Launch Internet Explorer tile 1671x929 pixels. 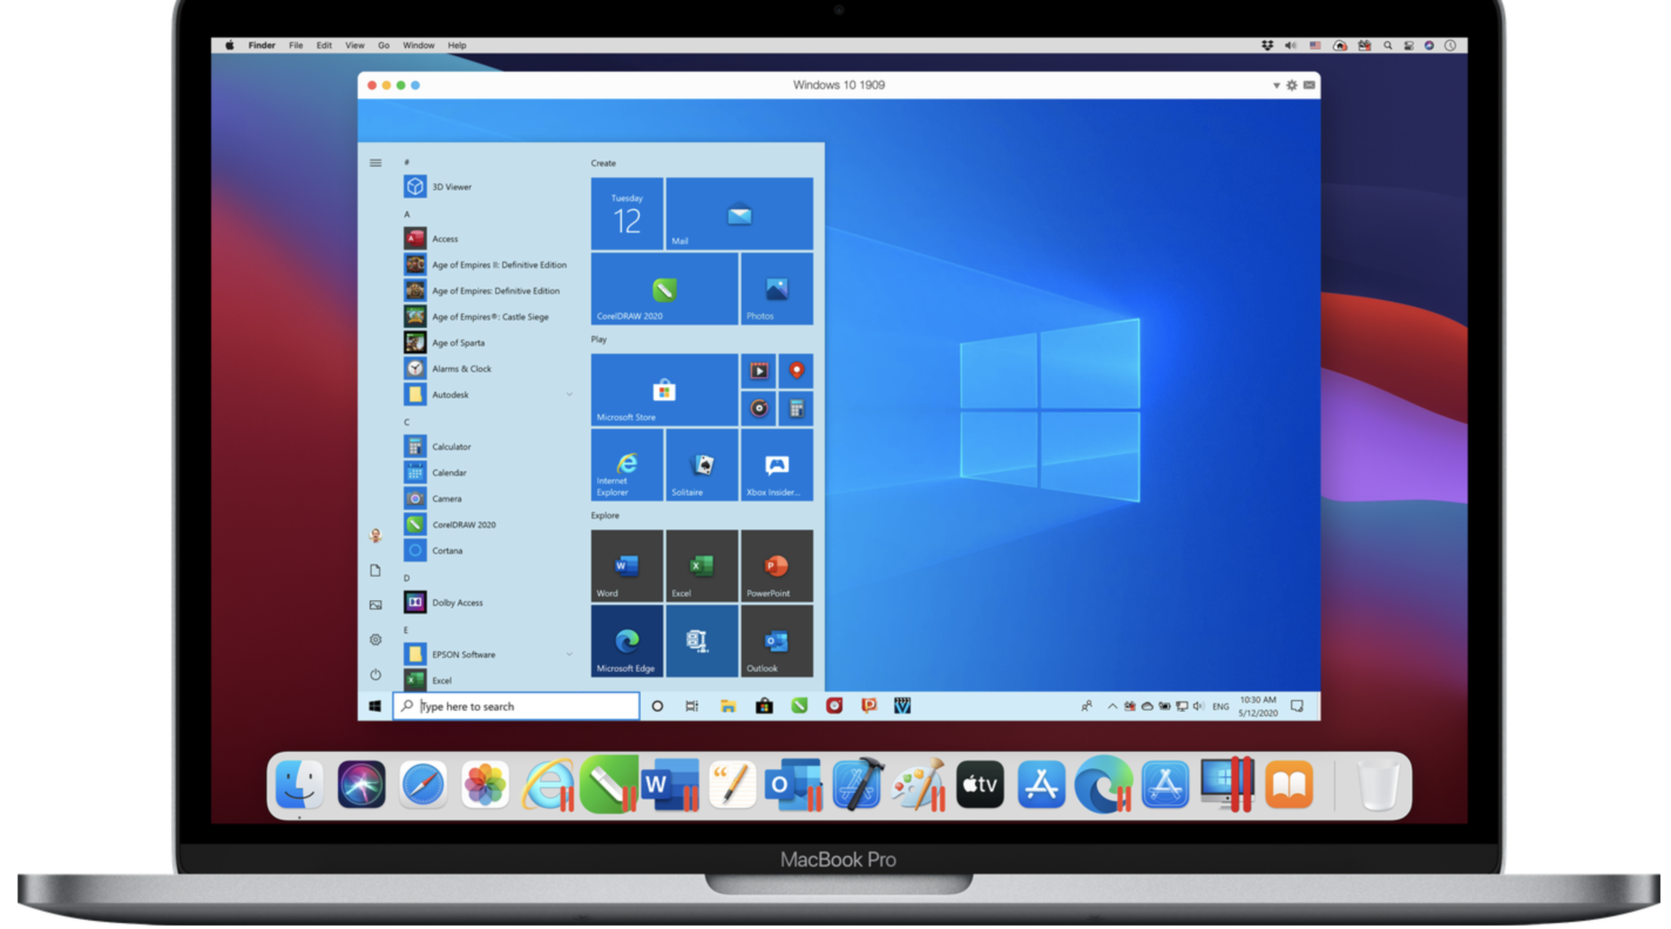click(627, 465)
